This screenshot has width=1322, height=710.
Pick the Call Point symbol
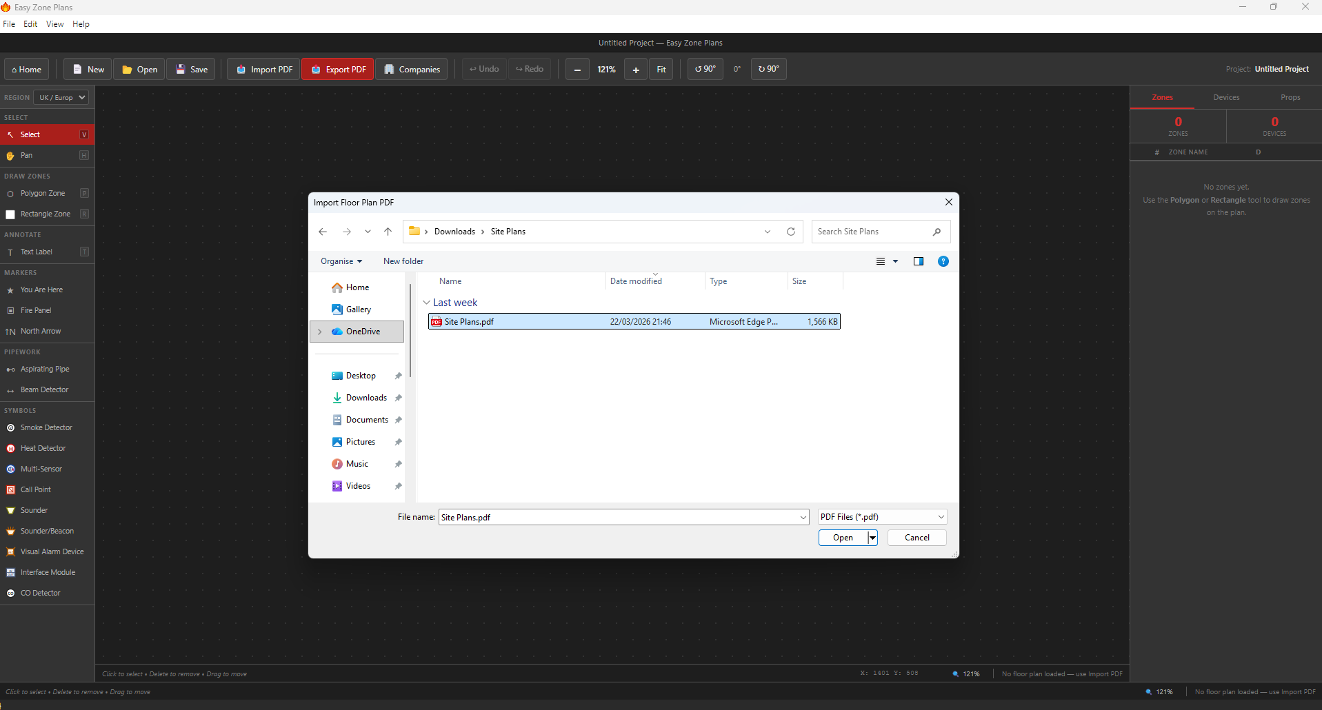click(x=47, y=489)
